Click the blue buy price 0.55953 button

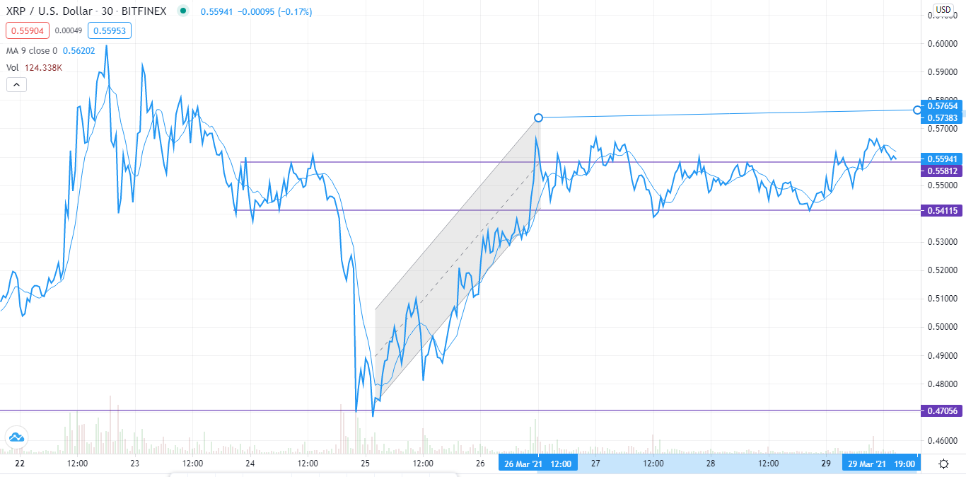click(110, 30)
